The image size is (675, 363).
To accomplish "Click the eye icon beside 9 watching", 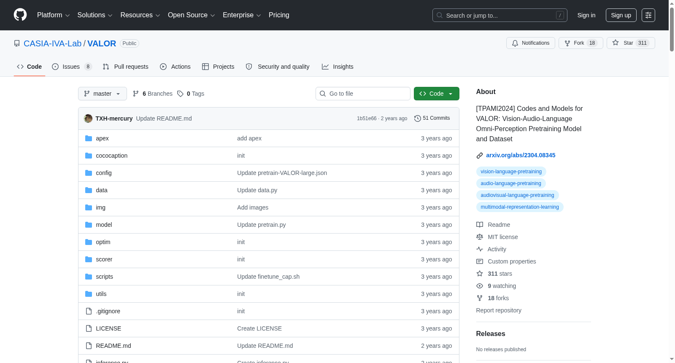I will tap(480, 286).
